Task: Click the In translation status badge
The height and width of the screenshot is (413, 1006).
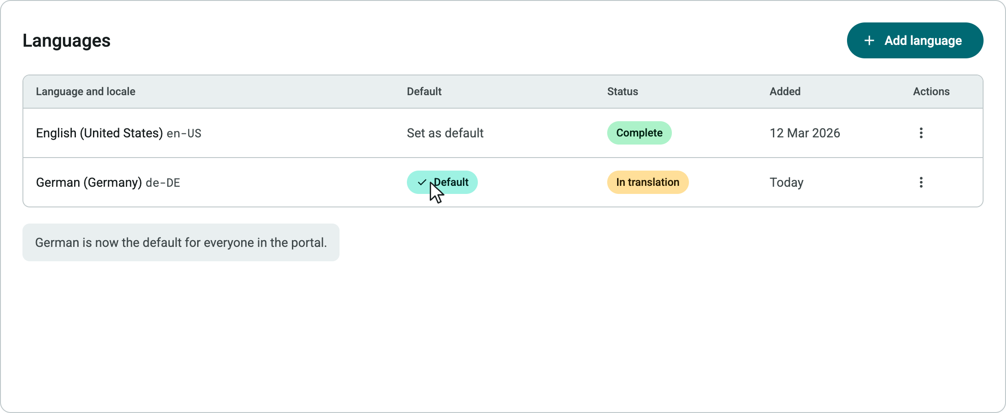Action: [x=648, y=182]
